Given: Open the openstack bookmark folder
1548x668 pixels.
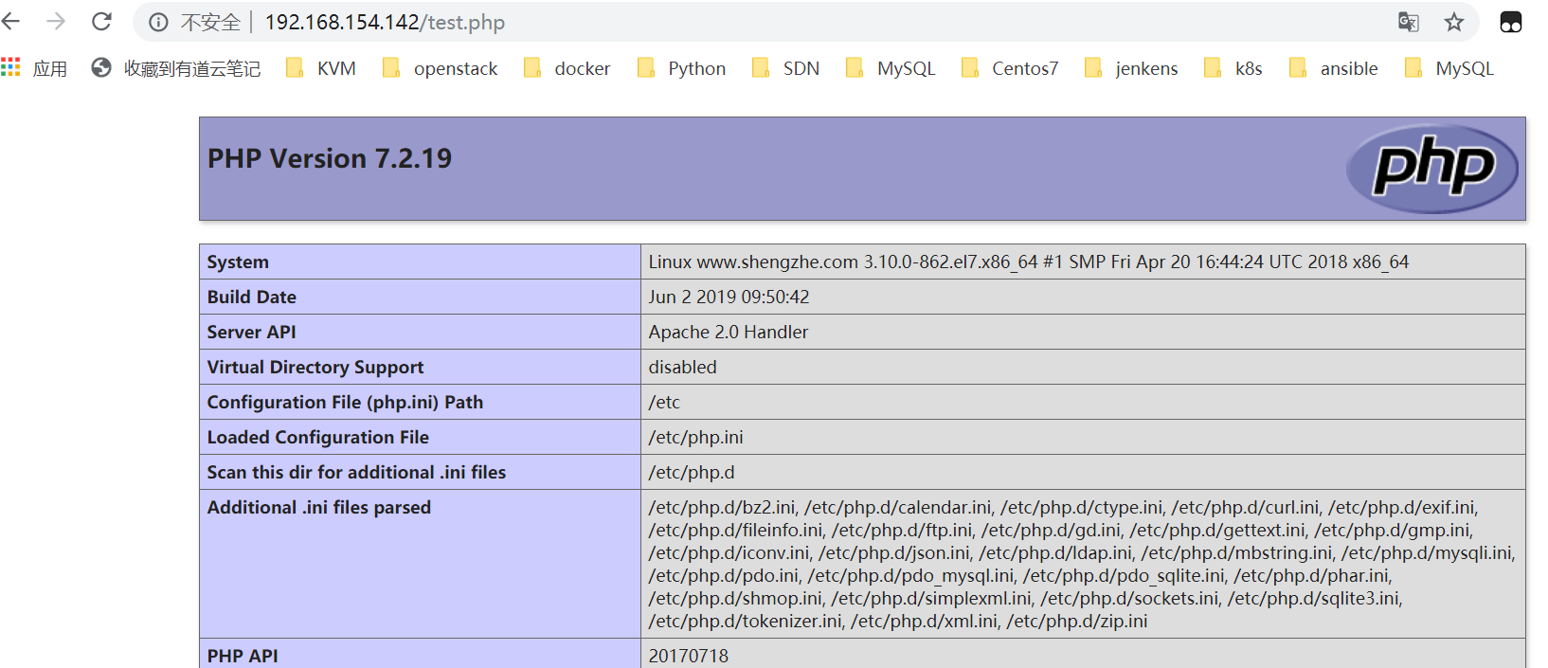Looking at the screenshot, I should click(x=440, y=68).
